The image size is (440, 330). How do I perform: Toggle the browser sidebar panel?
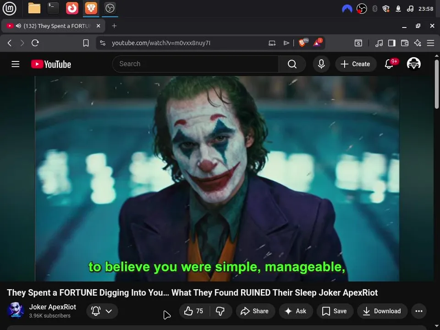392,43
